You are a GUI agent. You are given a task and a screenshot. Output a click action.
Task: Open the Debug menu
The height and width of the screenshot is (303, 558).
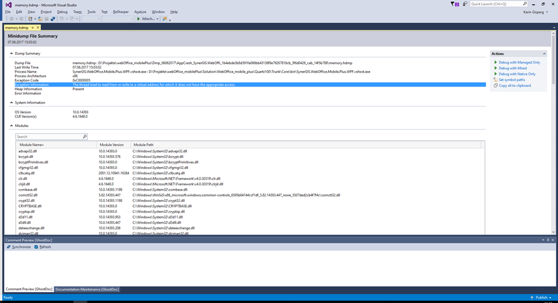point(62,12)
